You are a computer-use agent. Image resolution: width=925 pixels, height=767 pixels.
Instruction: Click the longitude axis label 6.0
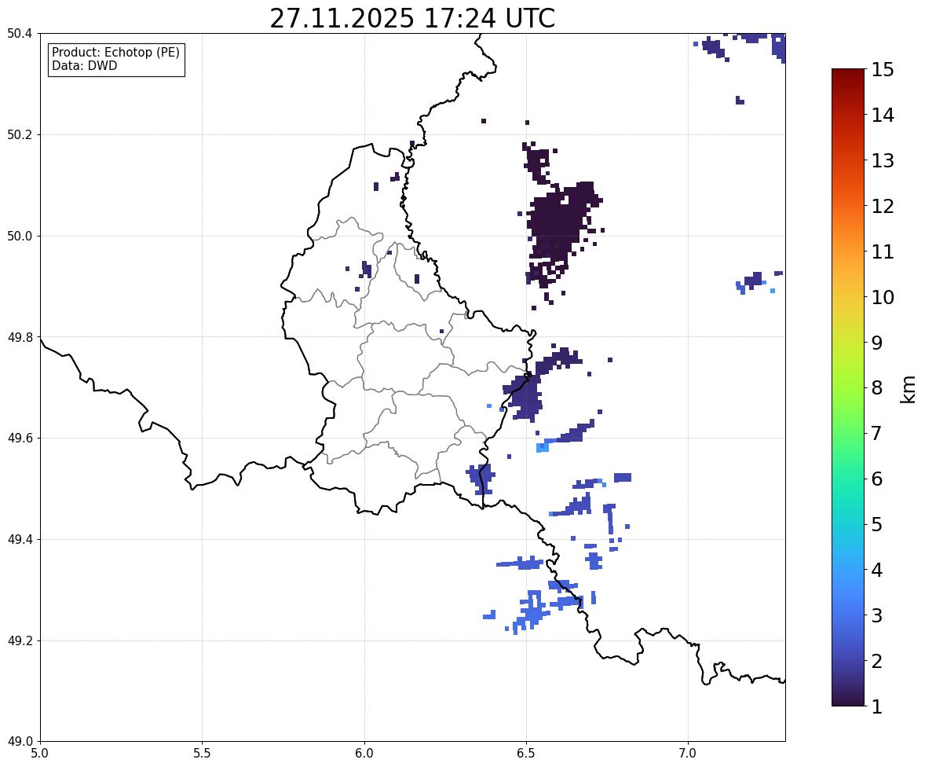point(364,754)
